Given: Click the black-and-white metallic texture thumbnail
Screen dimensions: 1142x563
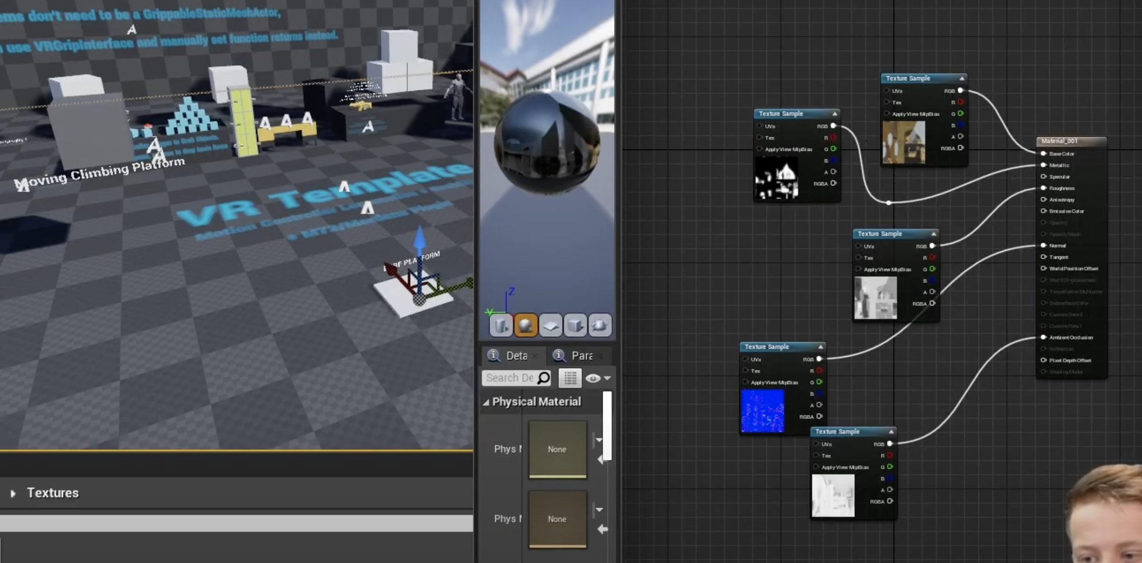Looking at the screenshot, I should (x=777, y=178).
